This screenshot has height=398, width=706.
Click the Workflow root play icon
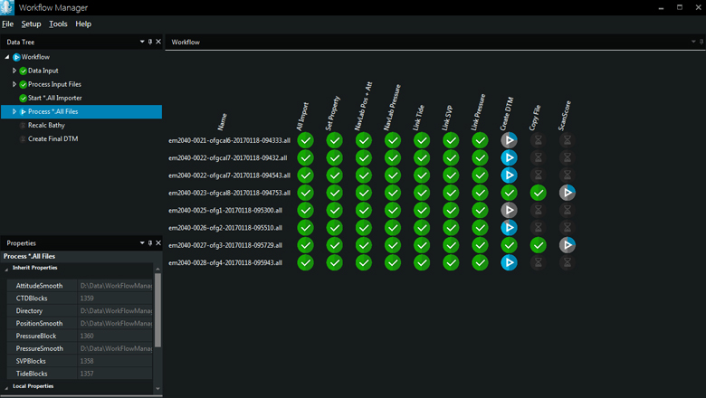point(16,57)
